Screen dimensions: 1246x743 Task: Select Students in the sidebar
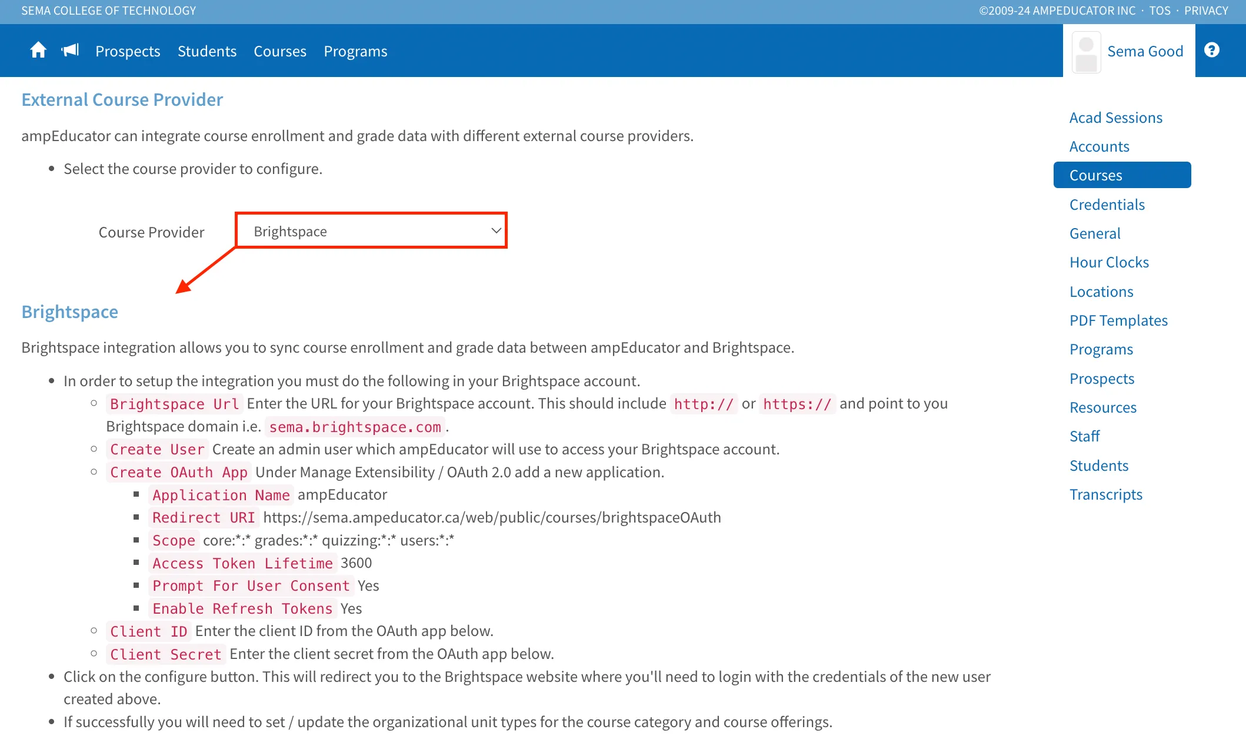point(1099,466)
